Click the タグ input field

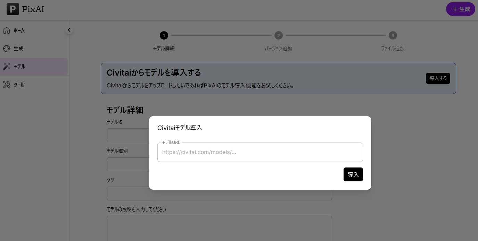pos(219,193)
